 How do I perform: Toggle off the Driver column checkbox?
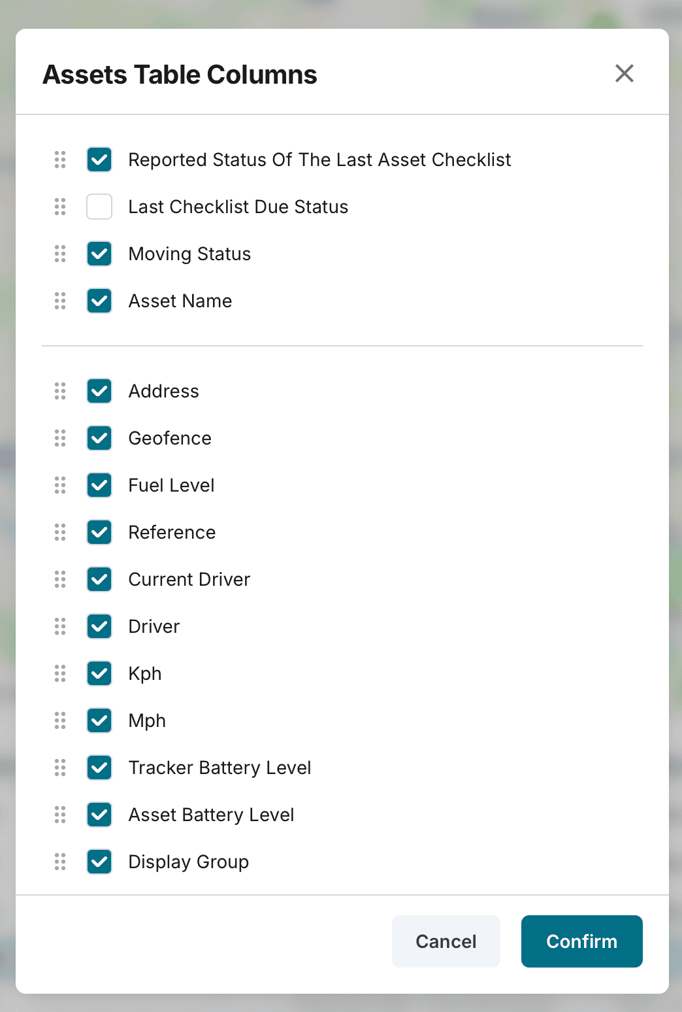[99, 626]
